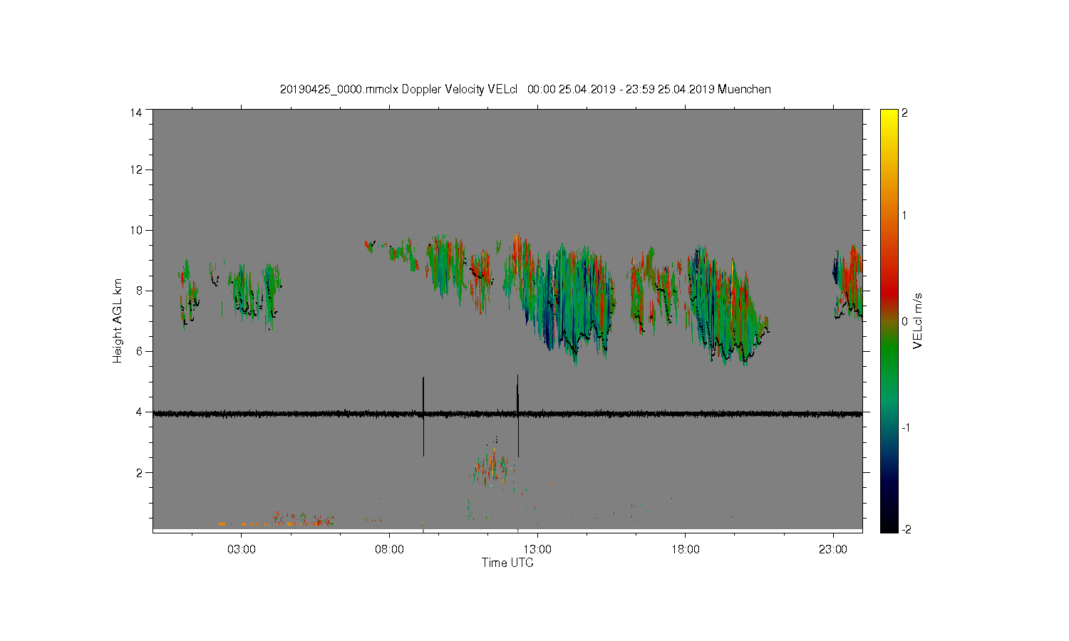Click the 03:00 time axis label
The height and width of the screenshot is (641, 1069).
241,550
